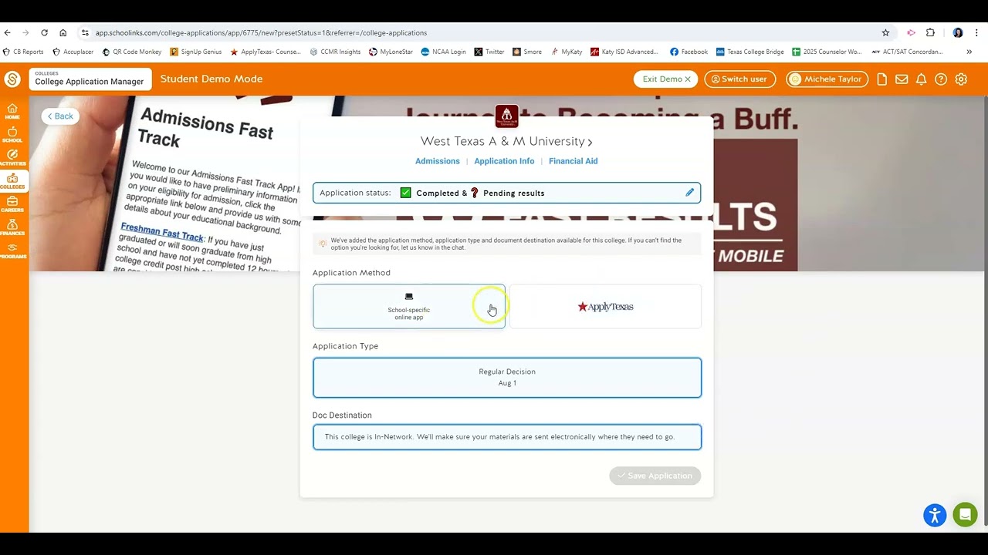Viewport: 988px width, 555px height.
Task: Select School-specific online app method
Action: pos(409,307)
